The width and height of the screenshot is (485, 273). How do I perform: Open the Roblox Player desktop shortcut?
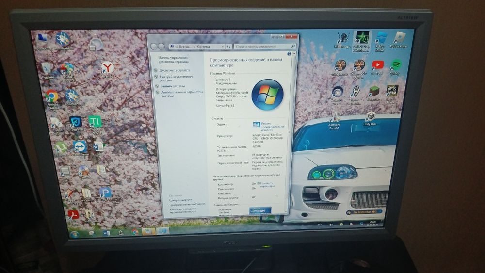[x=399, y=40]
